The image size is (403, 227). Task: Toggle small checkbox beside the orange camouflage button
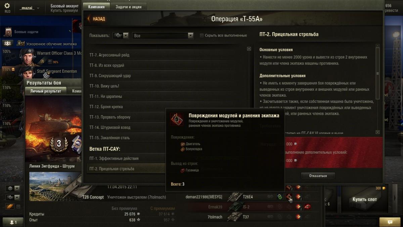(x=18, y=207)
